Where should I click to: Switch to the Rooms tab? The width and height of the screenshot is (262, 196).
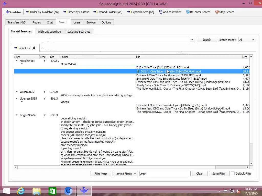[x=37, y=22]
